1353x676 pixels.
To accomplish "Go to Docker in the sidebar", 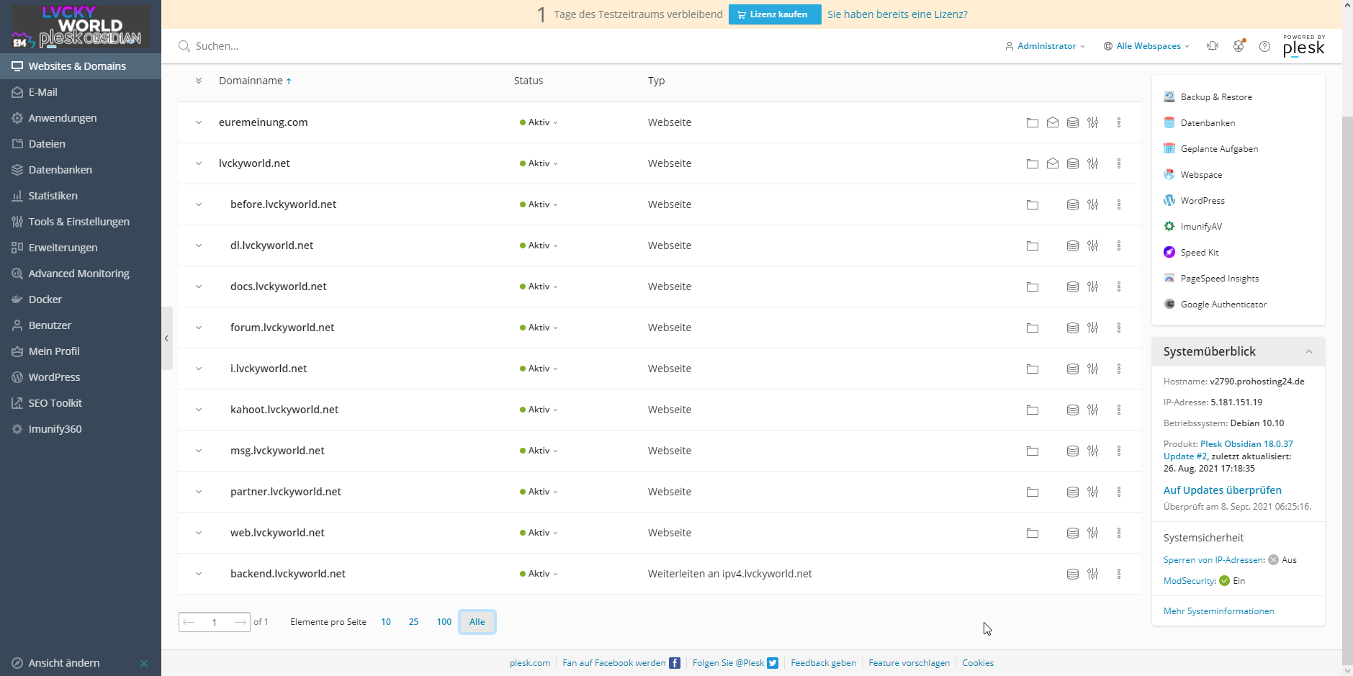I will pos(45,299).
